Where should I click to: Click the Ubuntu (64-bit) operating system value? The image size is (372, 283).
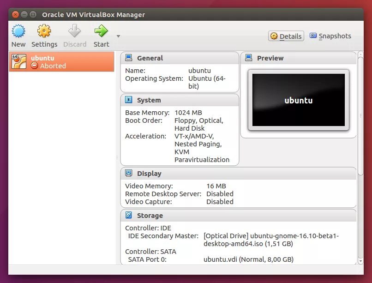coord(207,82)
